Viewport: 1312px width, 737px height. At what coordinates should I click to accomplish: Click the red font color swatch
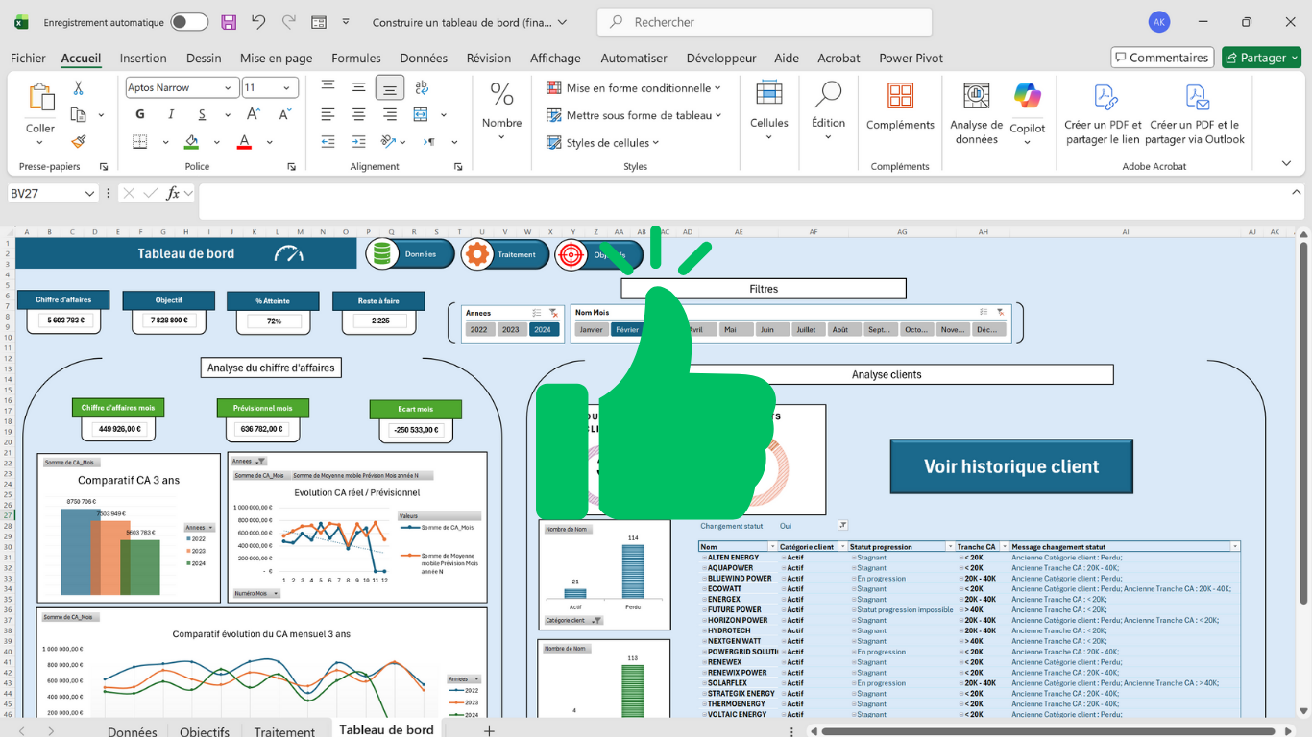tap(244, 142)
